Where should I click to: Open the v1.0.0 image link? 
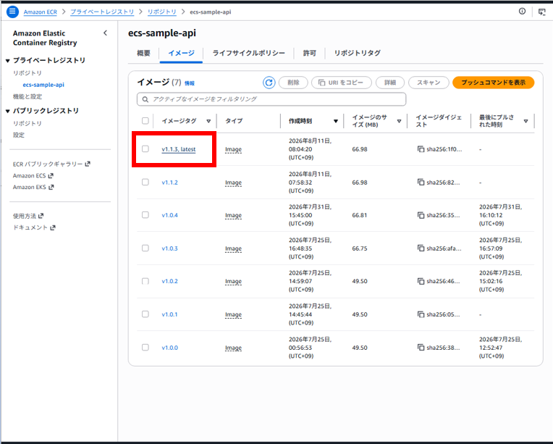(x=169, y=348)
